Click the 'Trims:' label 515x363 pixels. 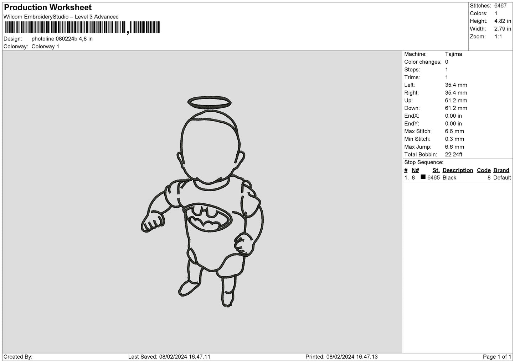[x=412, y=78]
